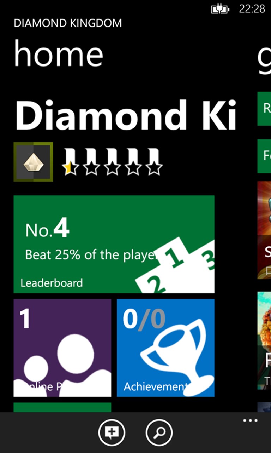
Task: Open the first game thumbnail on right
Action: tap(264, 230)
